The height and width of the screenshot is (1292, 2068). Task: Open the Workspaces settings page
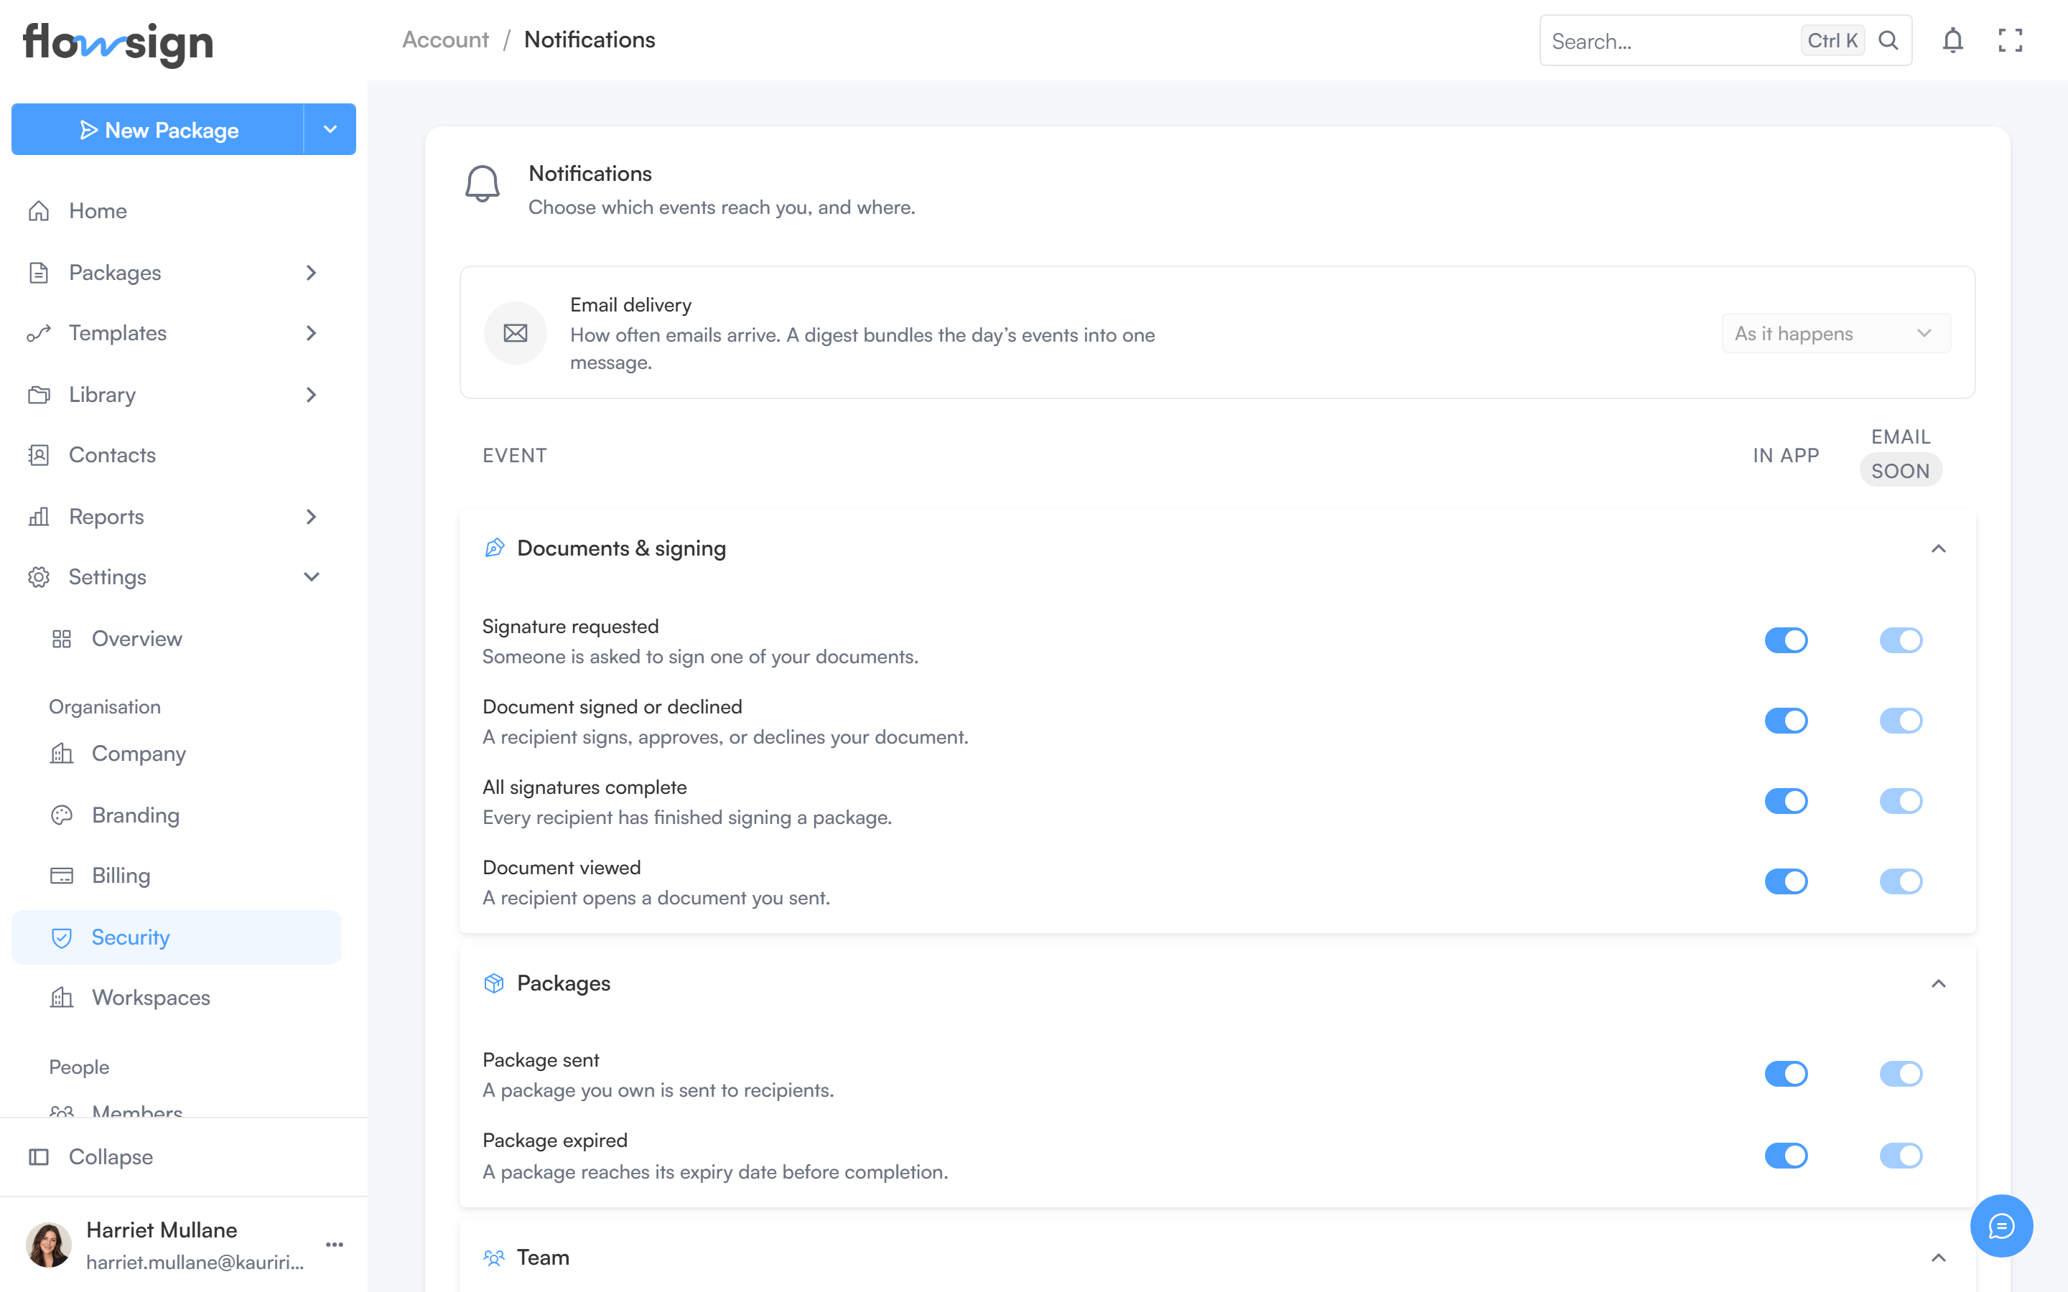(x=177, y=997)
